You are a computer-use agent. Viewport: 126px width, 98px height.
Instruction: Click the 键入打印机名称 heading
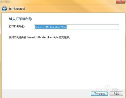pyautogui.click(x=20, y=19)
